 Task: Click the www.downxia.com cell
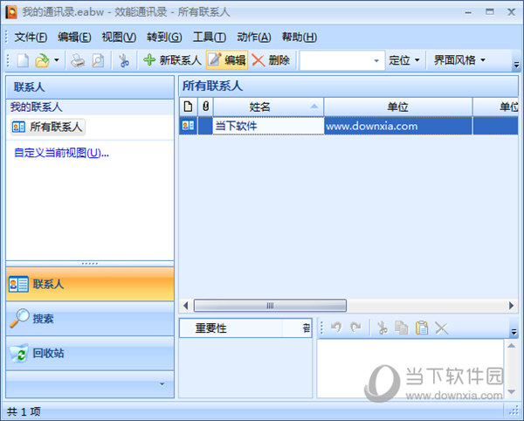tap(398, 126)
